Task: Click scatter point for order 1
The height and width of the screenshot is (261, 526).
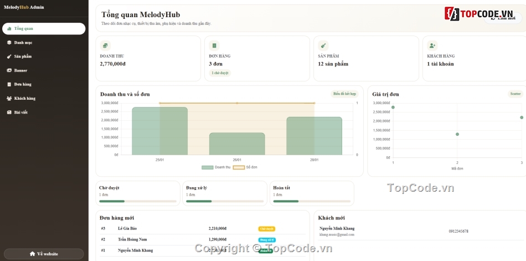Action: [393, 108]
